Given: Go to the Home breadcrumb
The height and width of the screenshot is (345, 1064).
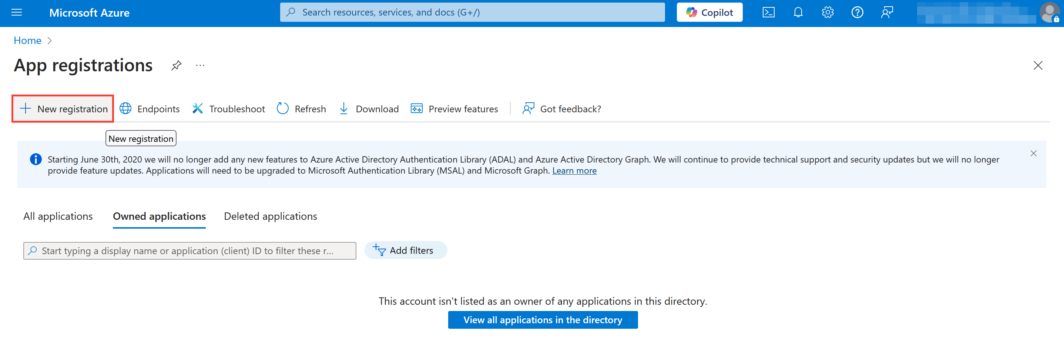Looking at the screenshot, I should (x=27, y=40).
